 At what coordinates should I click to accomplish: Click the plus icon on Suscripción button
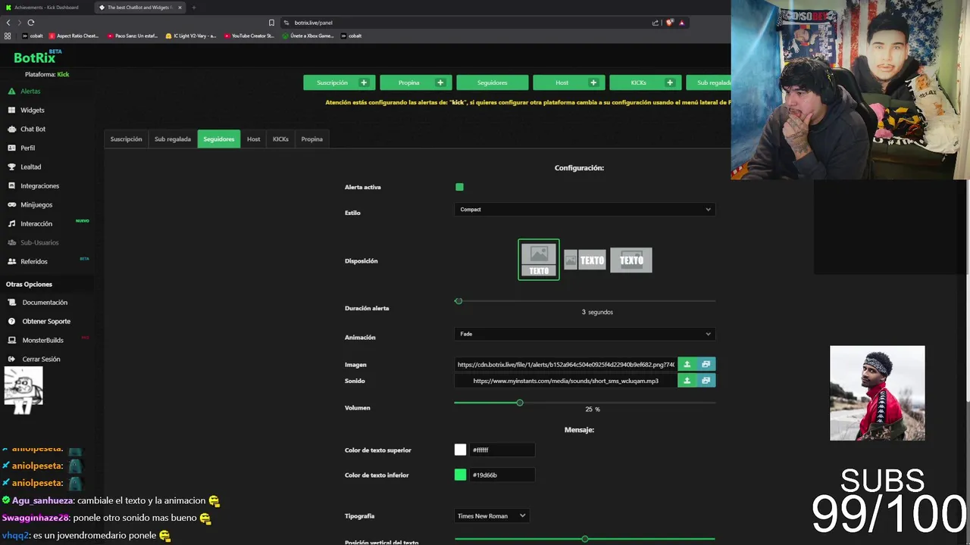click(x=364, y=83)
